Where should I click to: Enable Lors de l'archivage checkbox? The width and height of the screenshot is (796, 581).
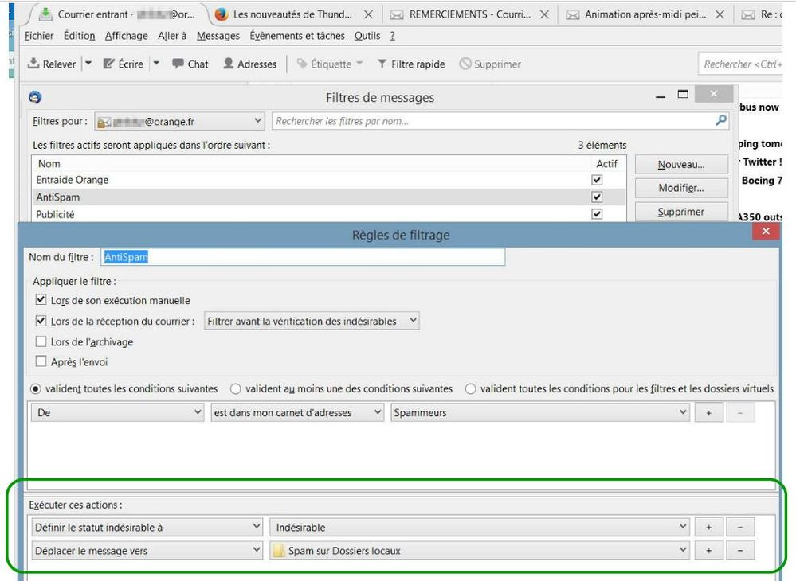[x=41, y=342]
